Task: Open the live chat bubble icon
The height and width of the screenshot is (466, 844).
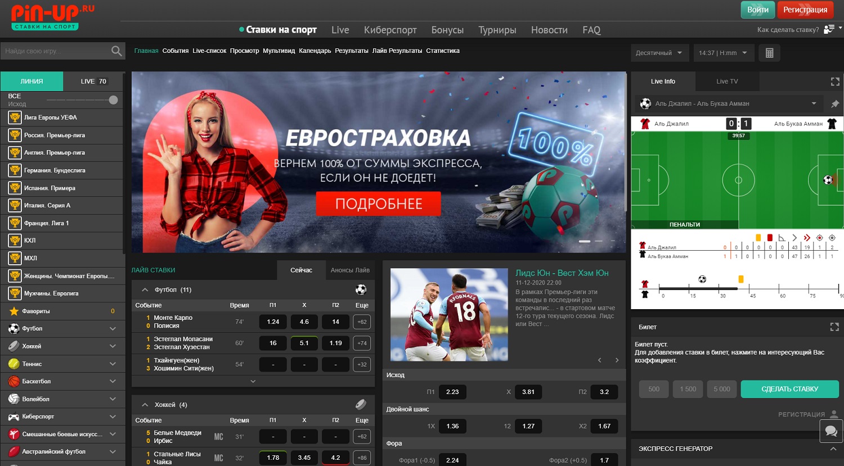Action: click(831, 431)
